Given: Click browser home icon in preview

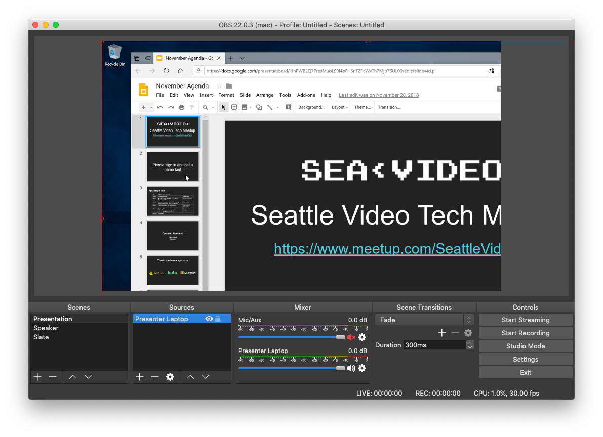Looking at the screenshot, I should 180,71.
